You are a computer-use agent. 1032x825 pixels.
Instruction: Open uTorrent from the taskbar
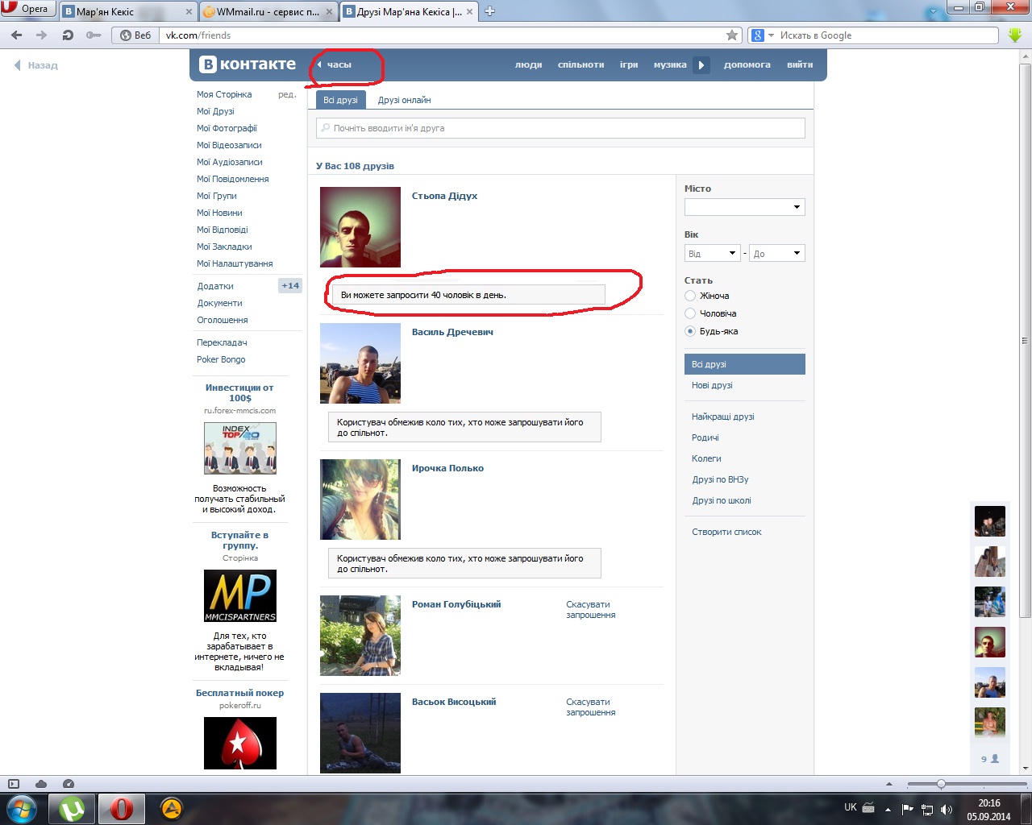[x=73, y=808]
